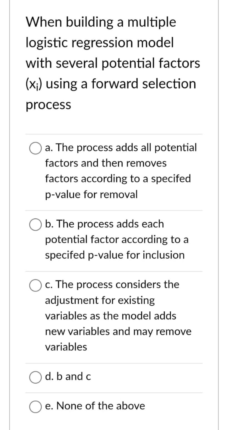Screen dimensions: 229x430
Task: Select the radio button for option e
Action: pos(35,406)
